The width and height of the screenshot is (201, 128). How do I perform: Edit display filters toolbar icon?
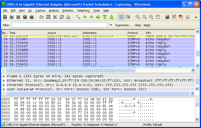click(x=174, y=17)
